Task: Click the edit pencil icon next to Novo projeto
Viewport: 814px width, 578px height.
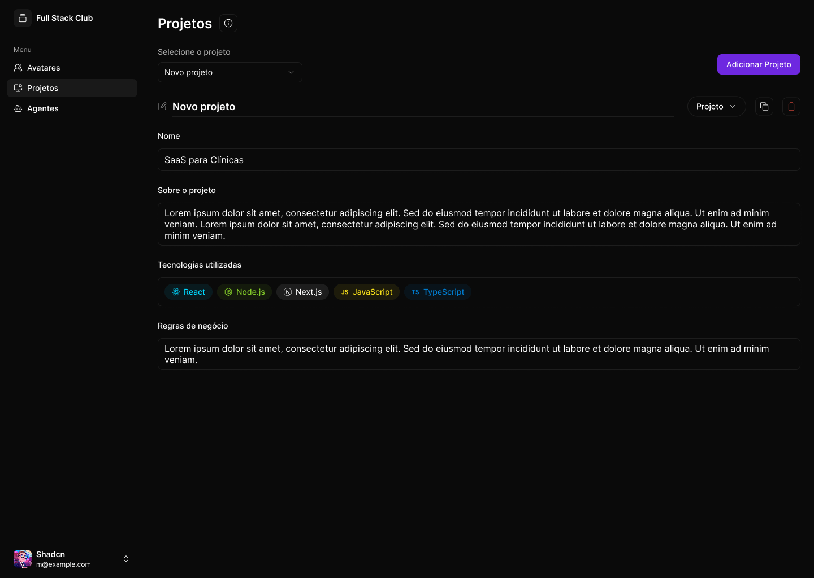Action: coord(162,107)
